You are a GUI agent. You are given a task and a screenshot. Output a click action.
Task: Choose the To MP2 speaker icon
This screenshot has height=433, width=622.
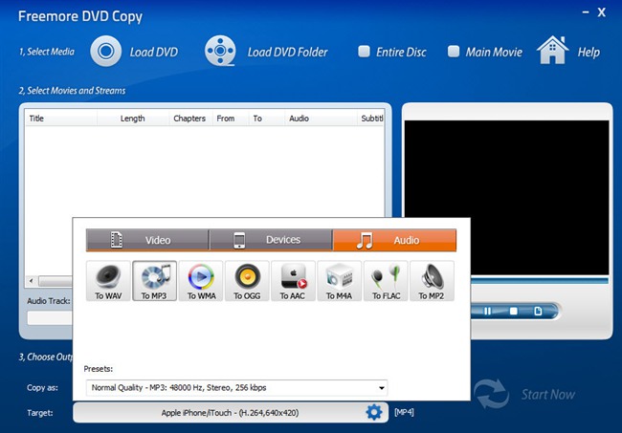point(432,281)
